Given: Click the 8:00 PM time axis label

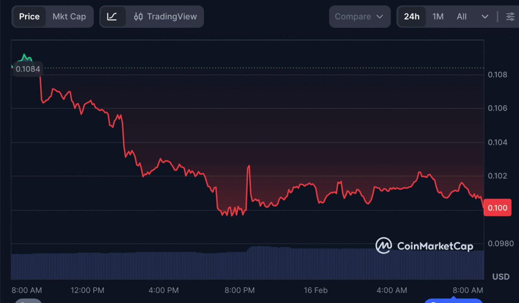Looking at the screenshot, I should (239, 290).
